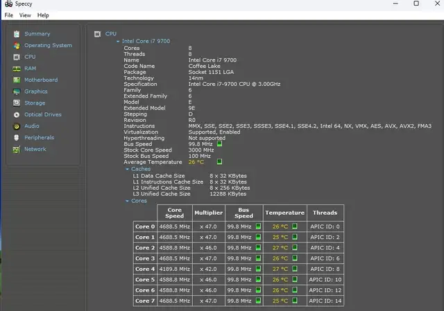
Task: Open the File menu
Action: click(9, 15)
